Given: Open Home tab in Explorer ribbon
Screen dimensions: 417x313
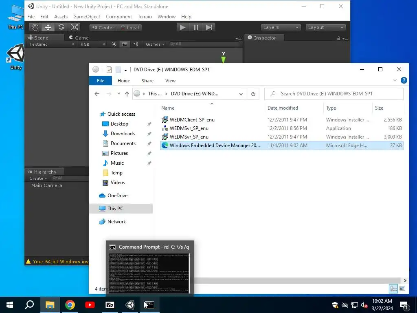Looking at the screenshot, I should click(124, 81).
